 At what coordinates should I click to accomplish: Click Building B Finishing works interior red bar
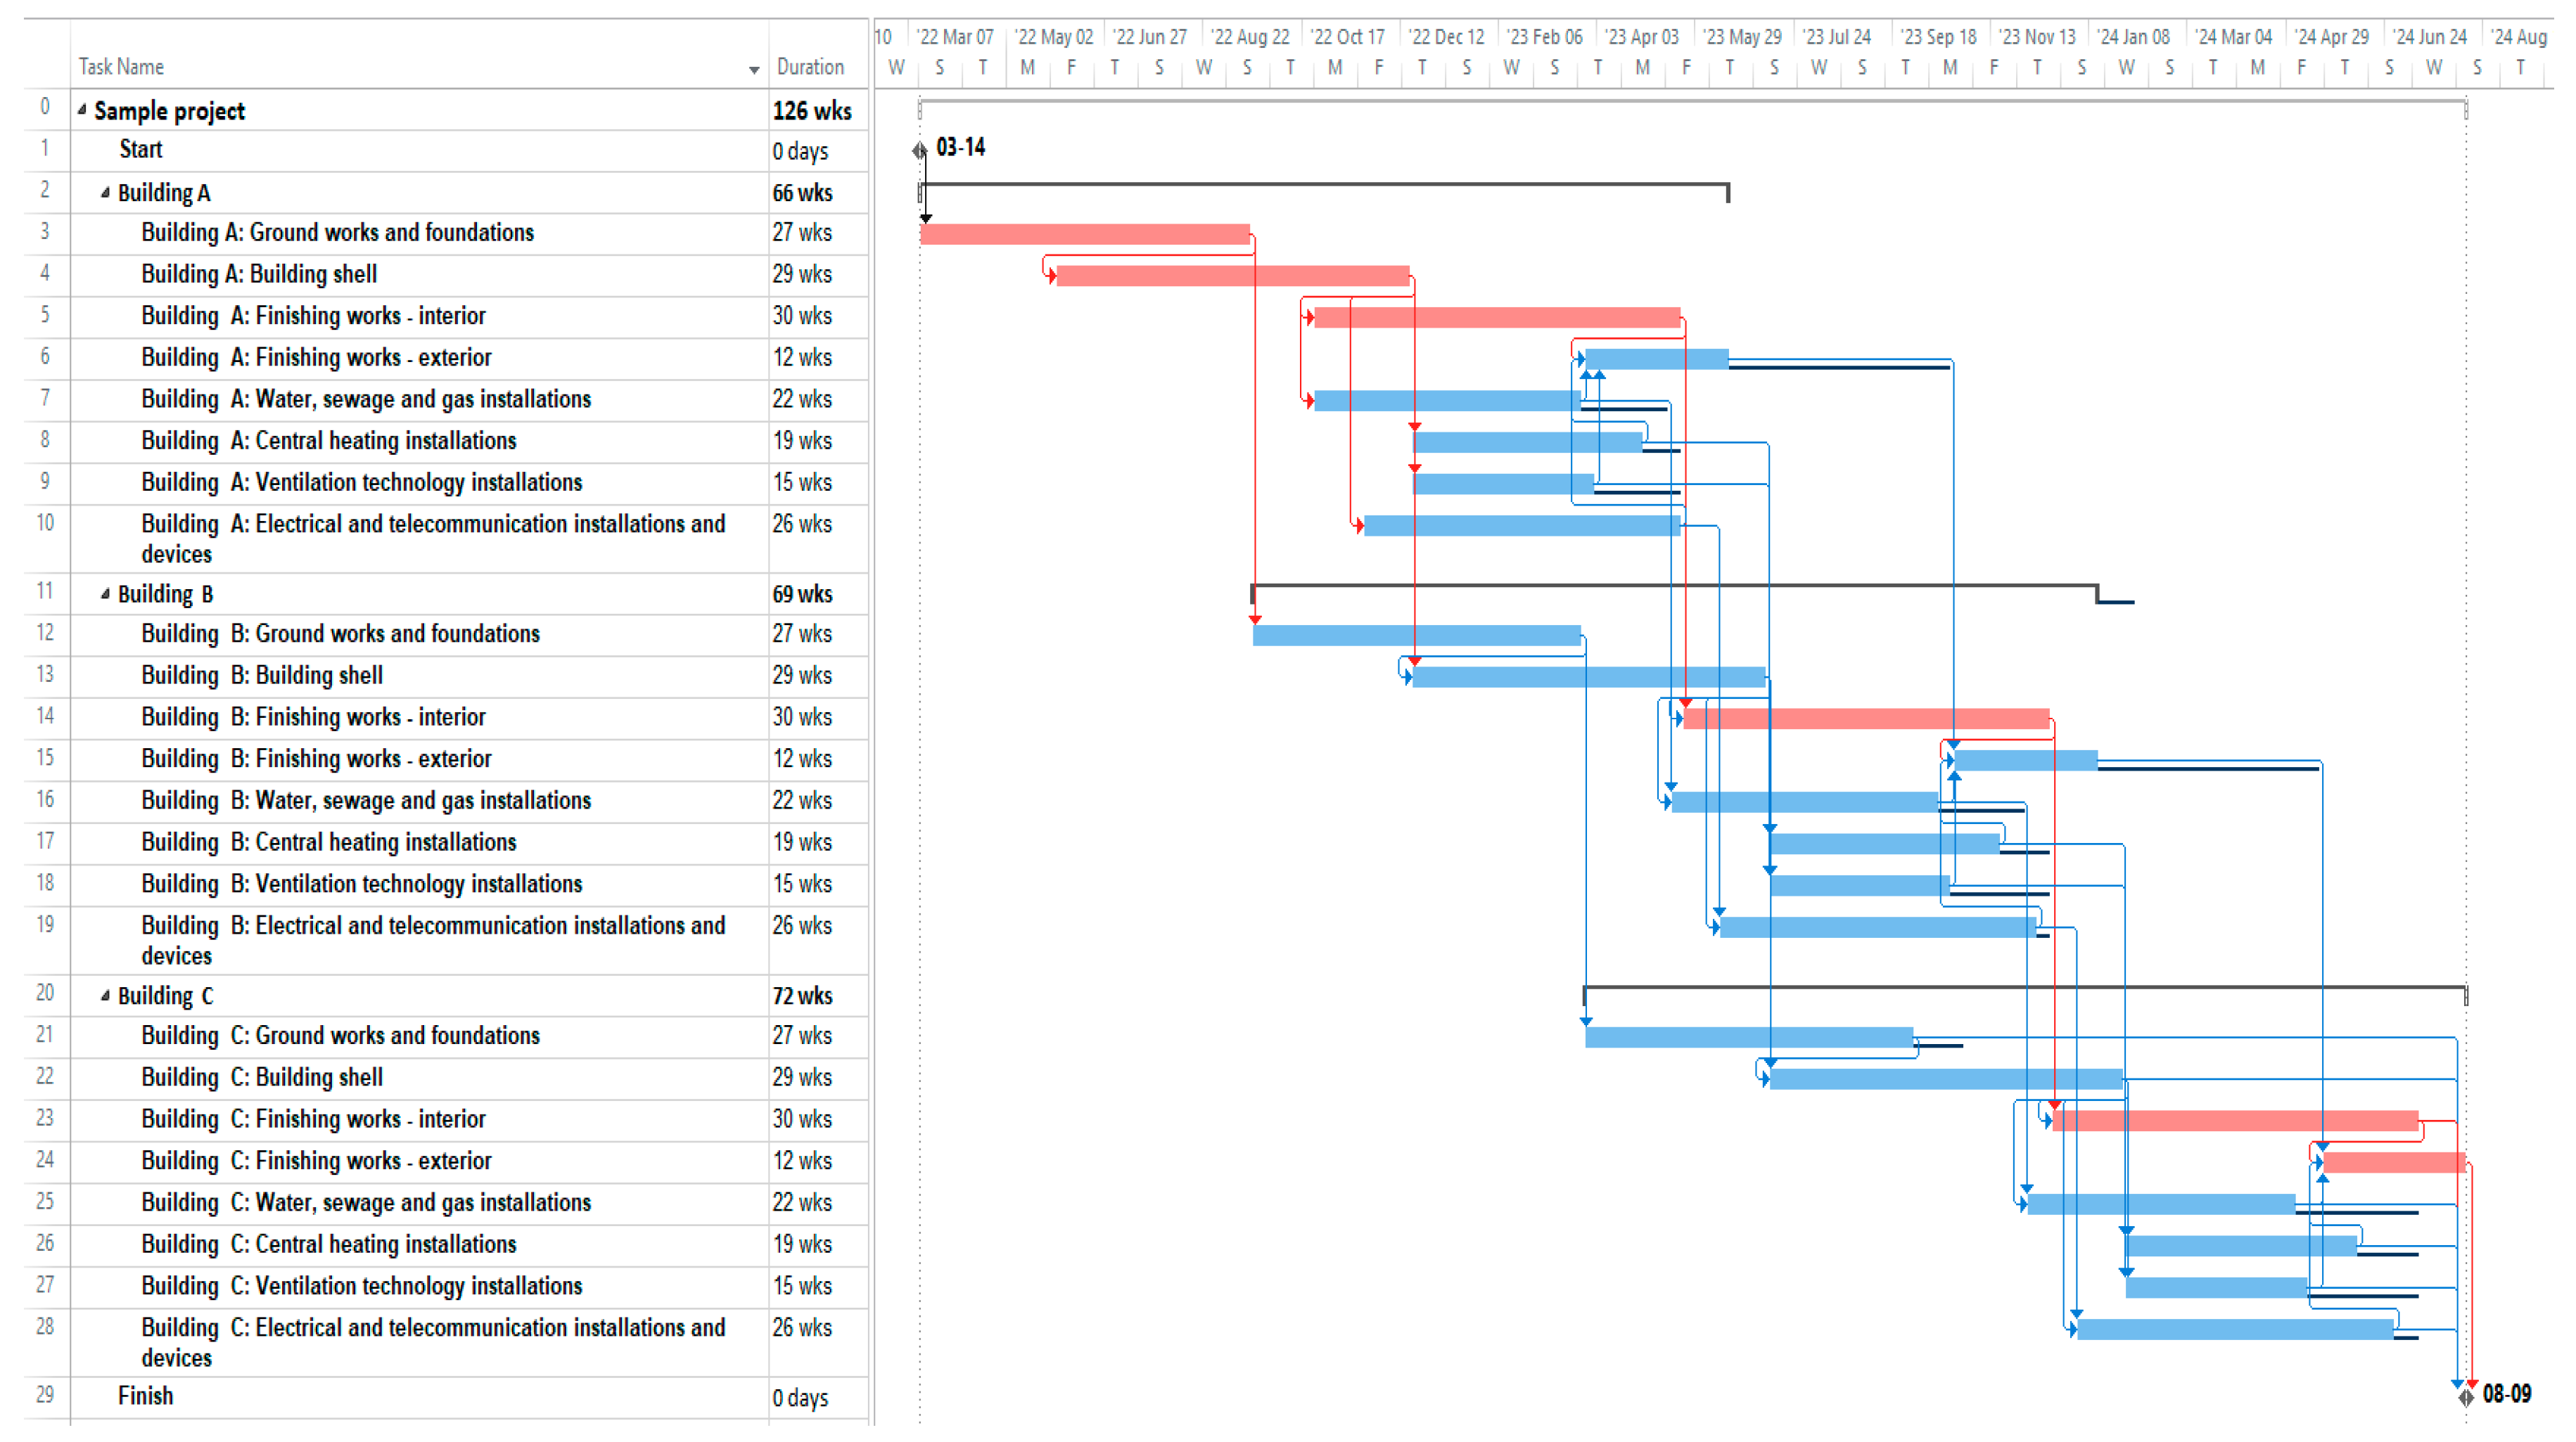click(1865, 719)
